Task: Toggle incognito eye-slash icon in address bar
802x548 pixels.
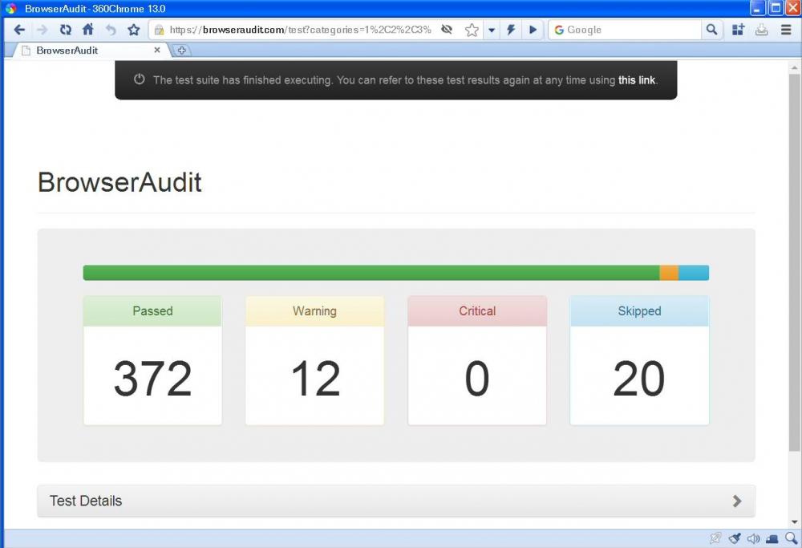Action: [x=447, y=30]
